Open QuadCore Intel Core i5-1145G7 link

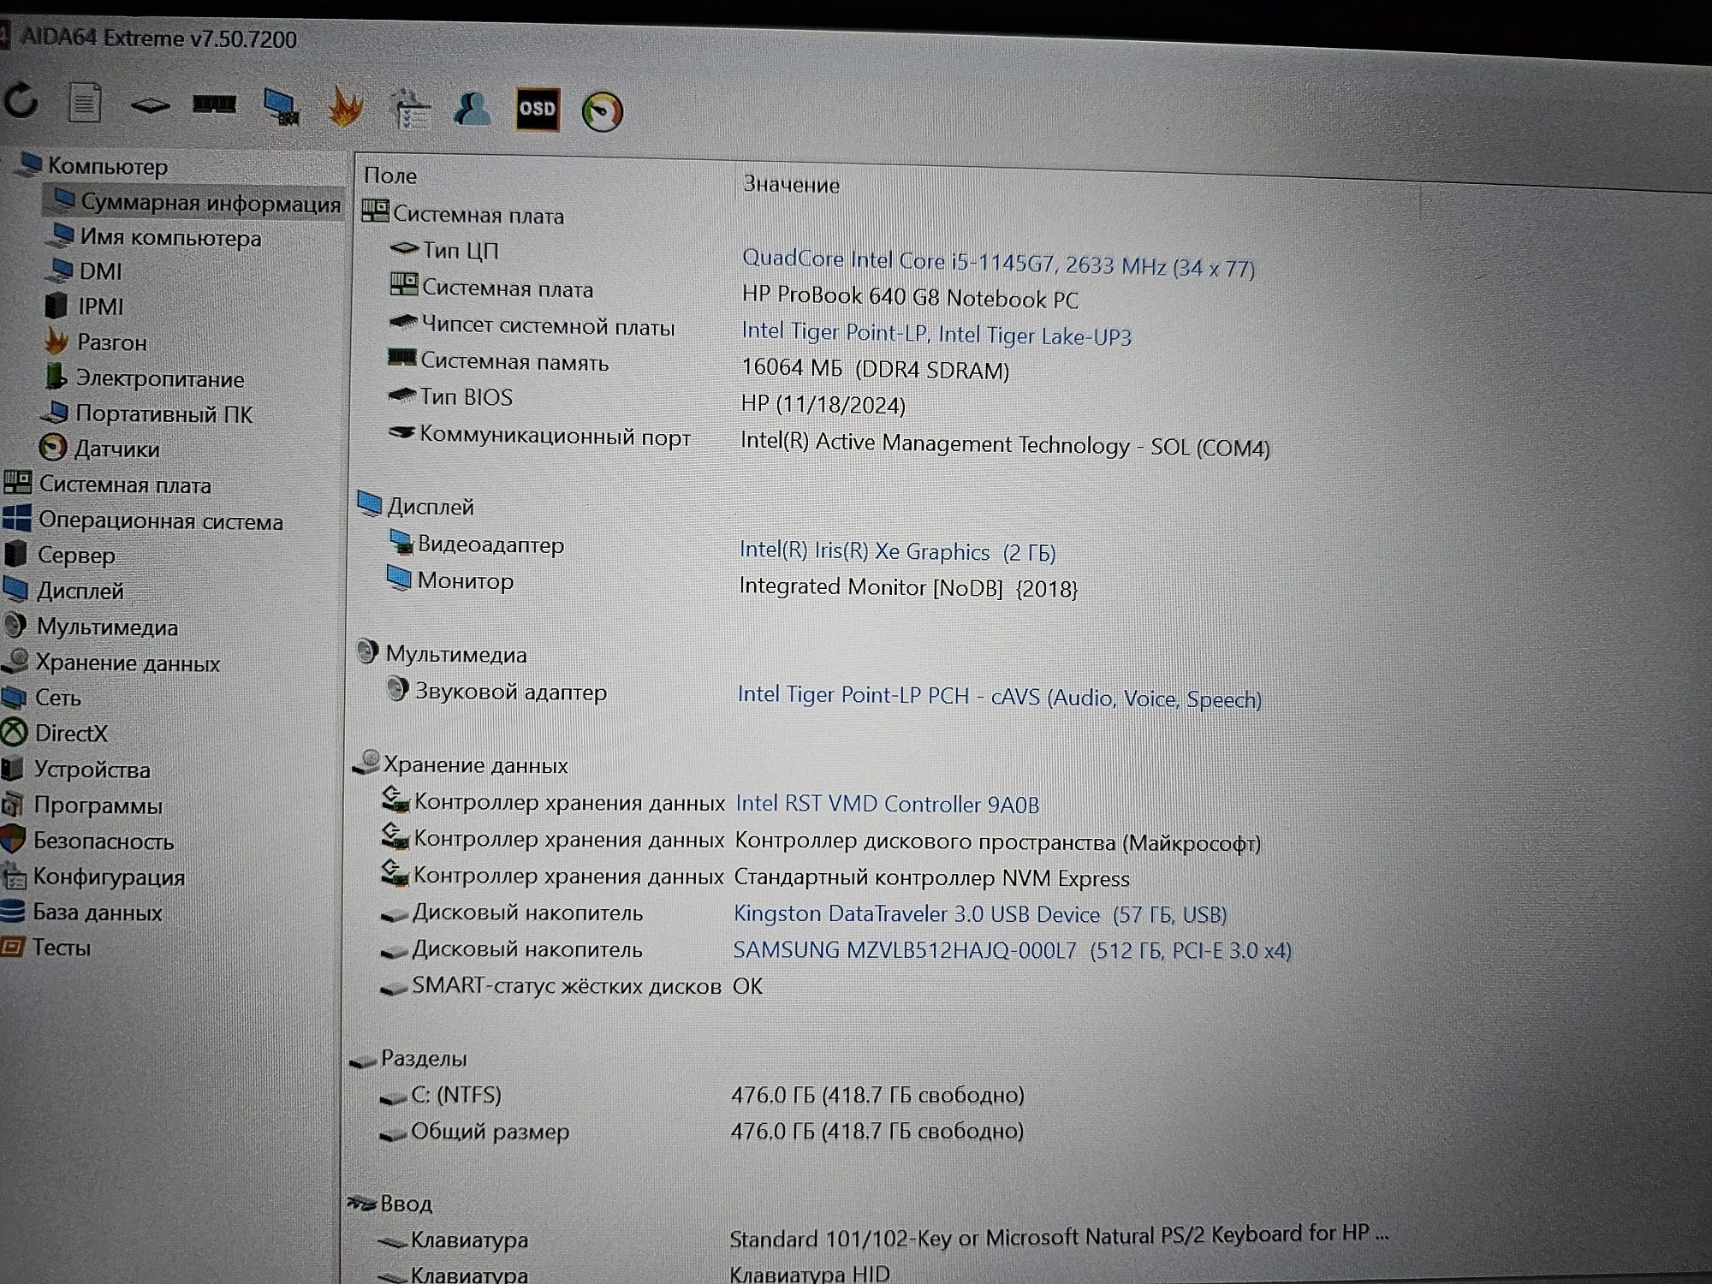(998, 263)
